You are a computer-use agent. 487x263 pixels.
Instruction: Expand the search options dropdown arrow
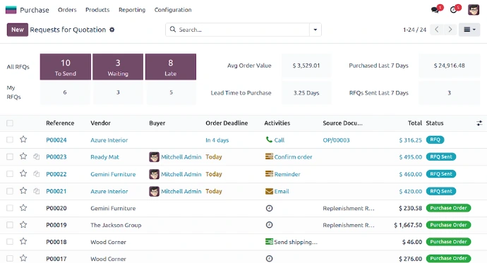coord(315,30)
